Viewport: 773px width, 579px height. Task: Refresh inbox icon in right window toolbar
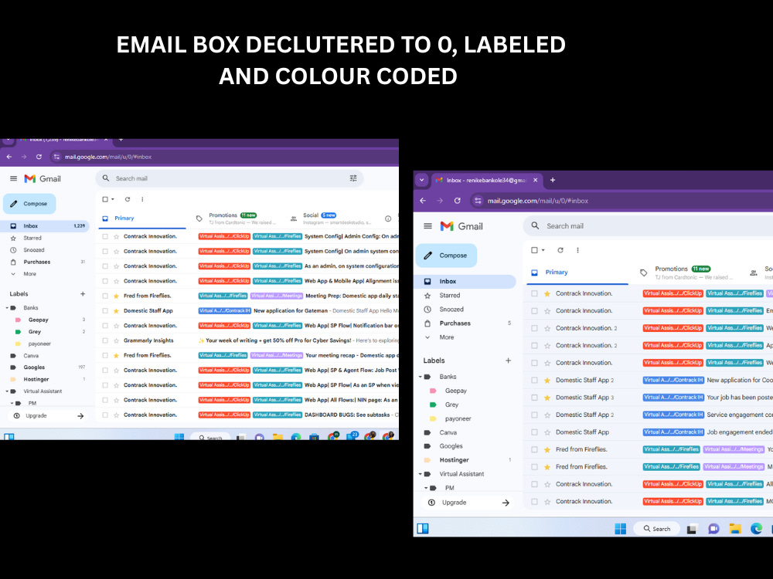(x=560, y=250)
